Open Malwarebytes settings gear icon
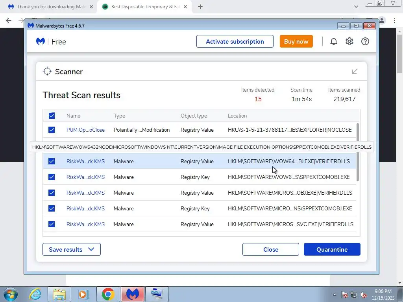The height and width of the screenshot is (302, 403). (349, 41)
